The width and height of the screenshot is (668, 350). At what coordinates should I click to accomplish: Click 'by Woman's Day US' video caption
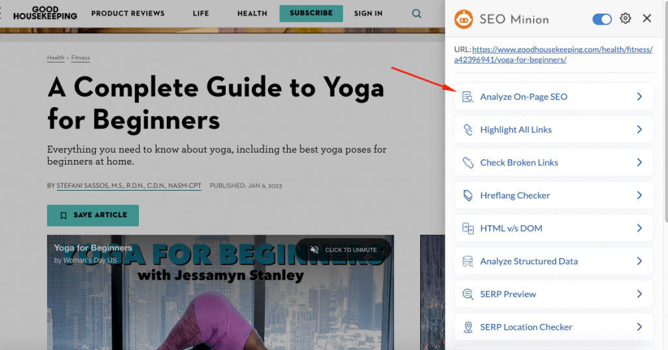tap(85, 260)
